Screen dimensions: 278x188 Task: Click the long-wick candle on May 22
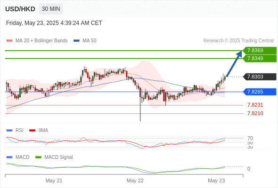(140, 104)
